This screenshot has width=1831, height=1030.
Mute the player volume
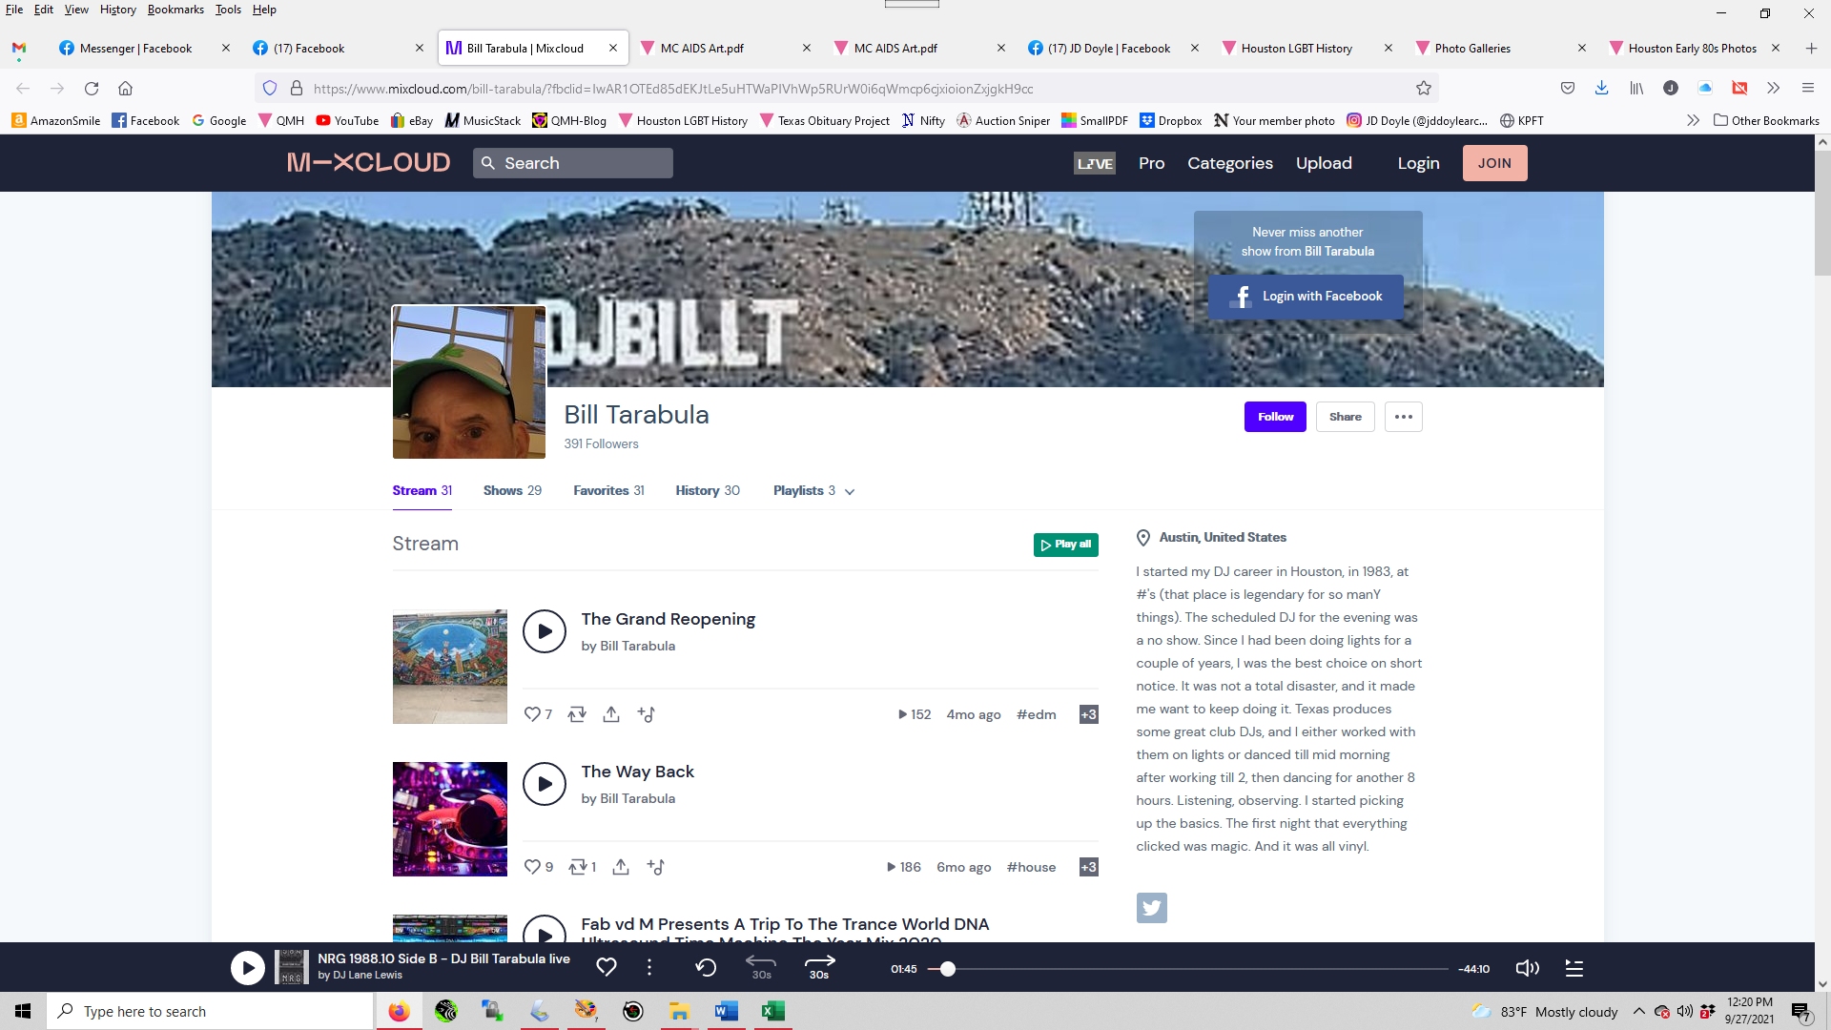[x=1527, y=968]
